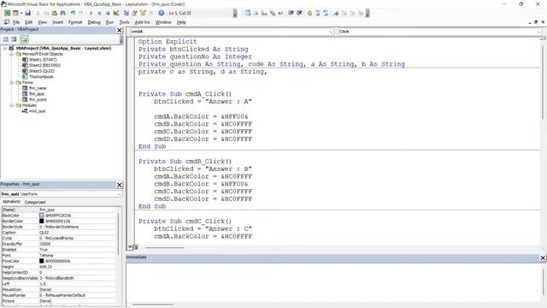The height and width of the screenshot is (308, 547).
Task: Click the Find binoculars icon
Action: pos(62,13)
